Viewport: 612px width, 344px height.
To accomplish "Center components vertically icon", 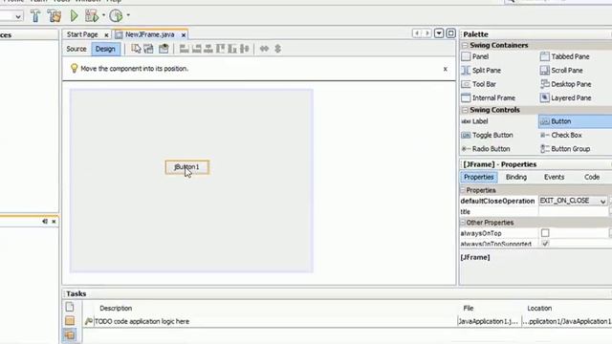I will tap(245, 49).
